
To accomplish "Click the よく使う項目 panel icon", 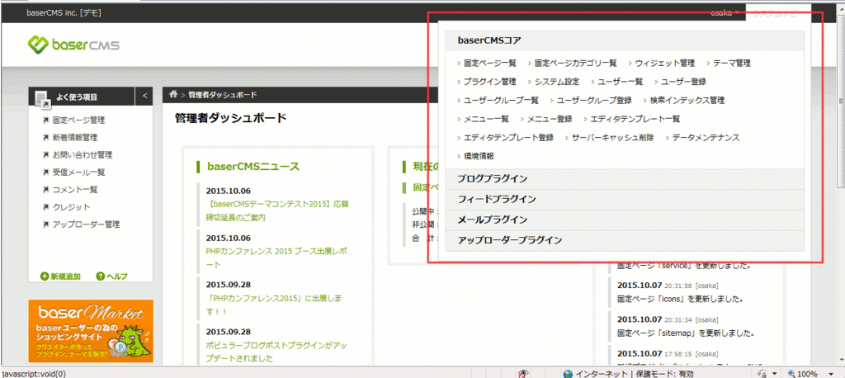I will tap(42, 99).
